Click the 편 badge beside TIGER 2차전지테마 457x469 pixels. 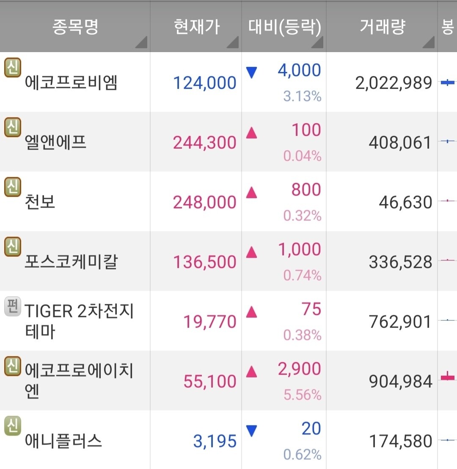point(11,306)
